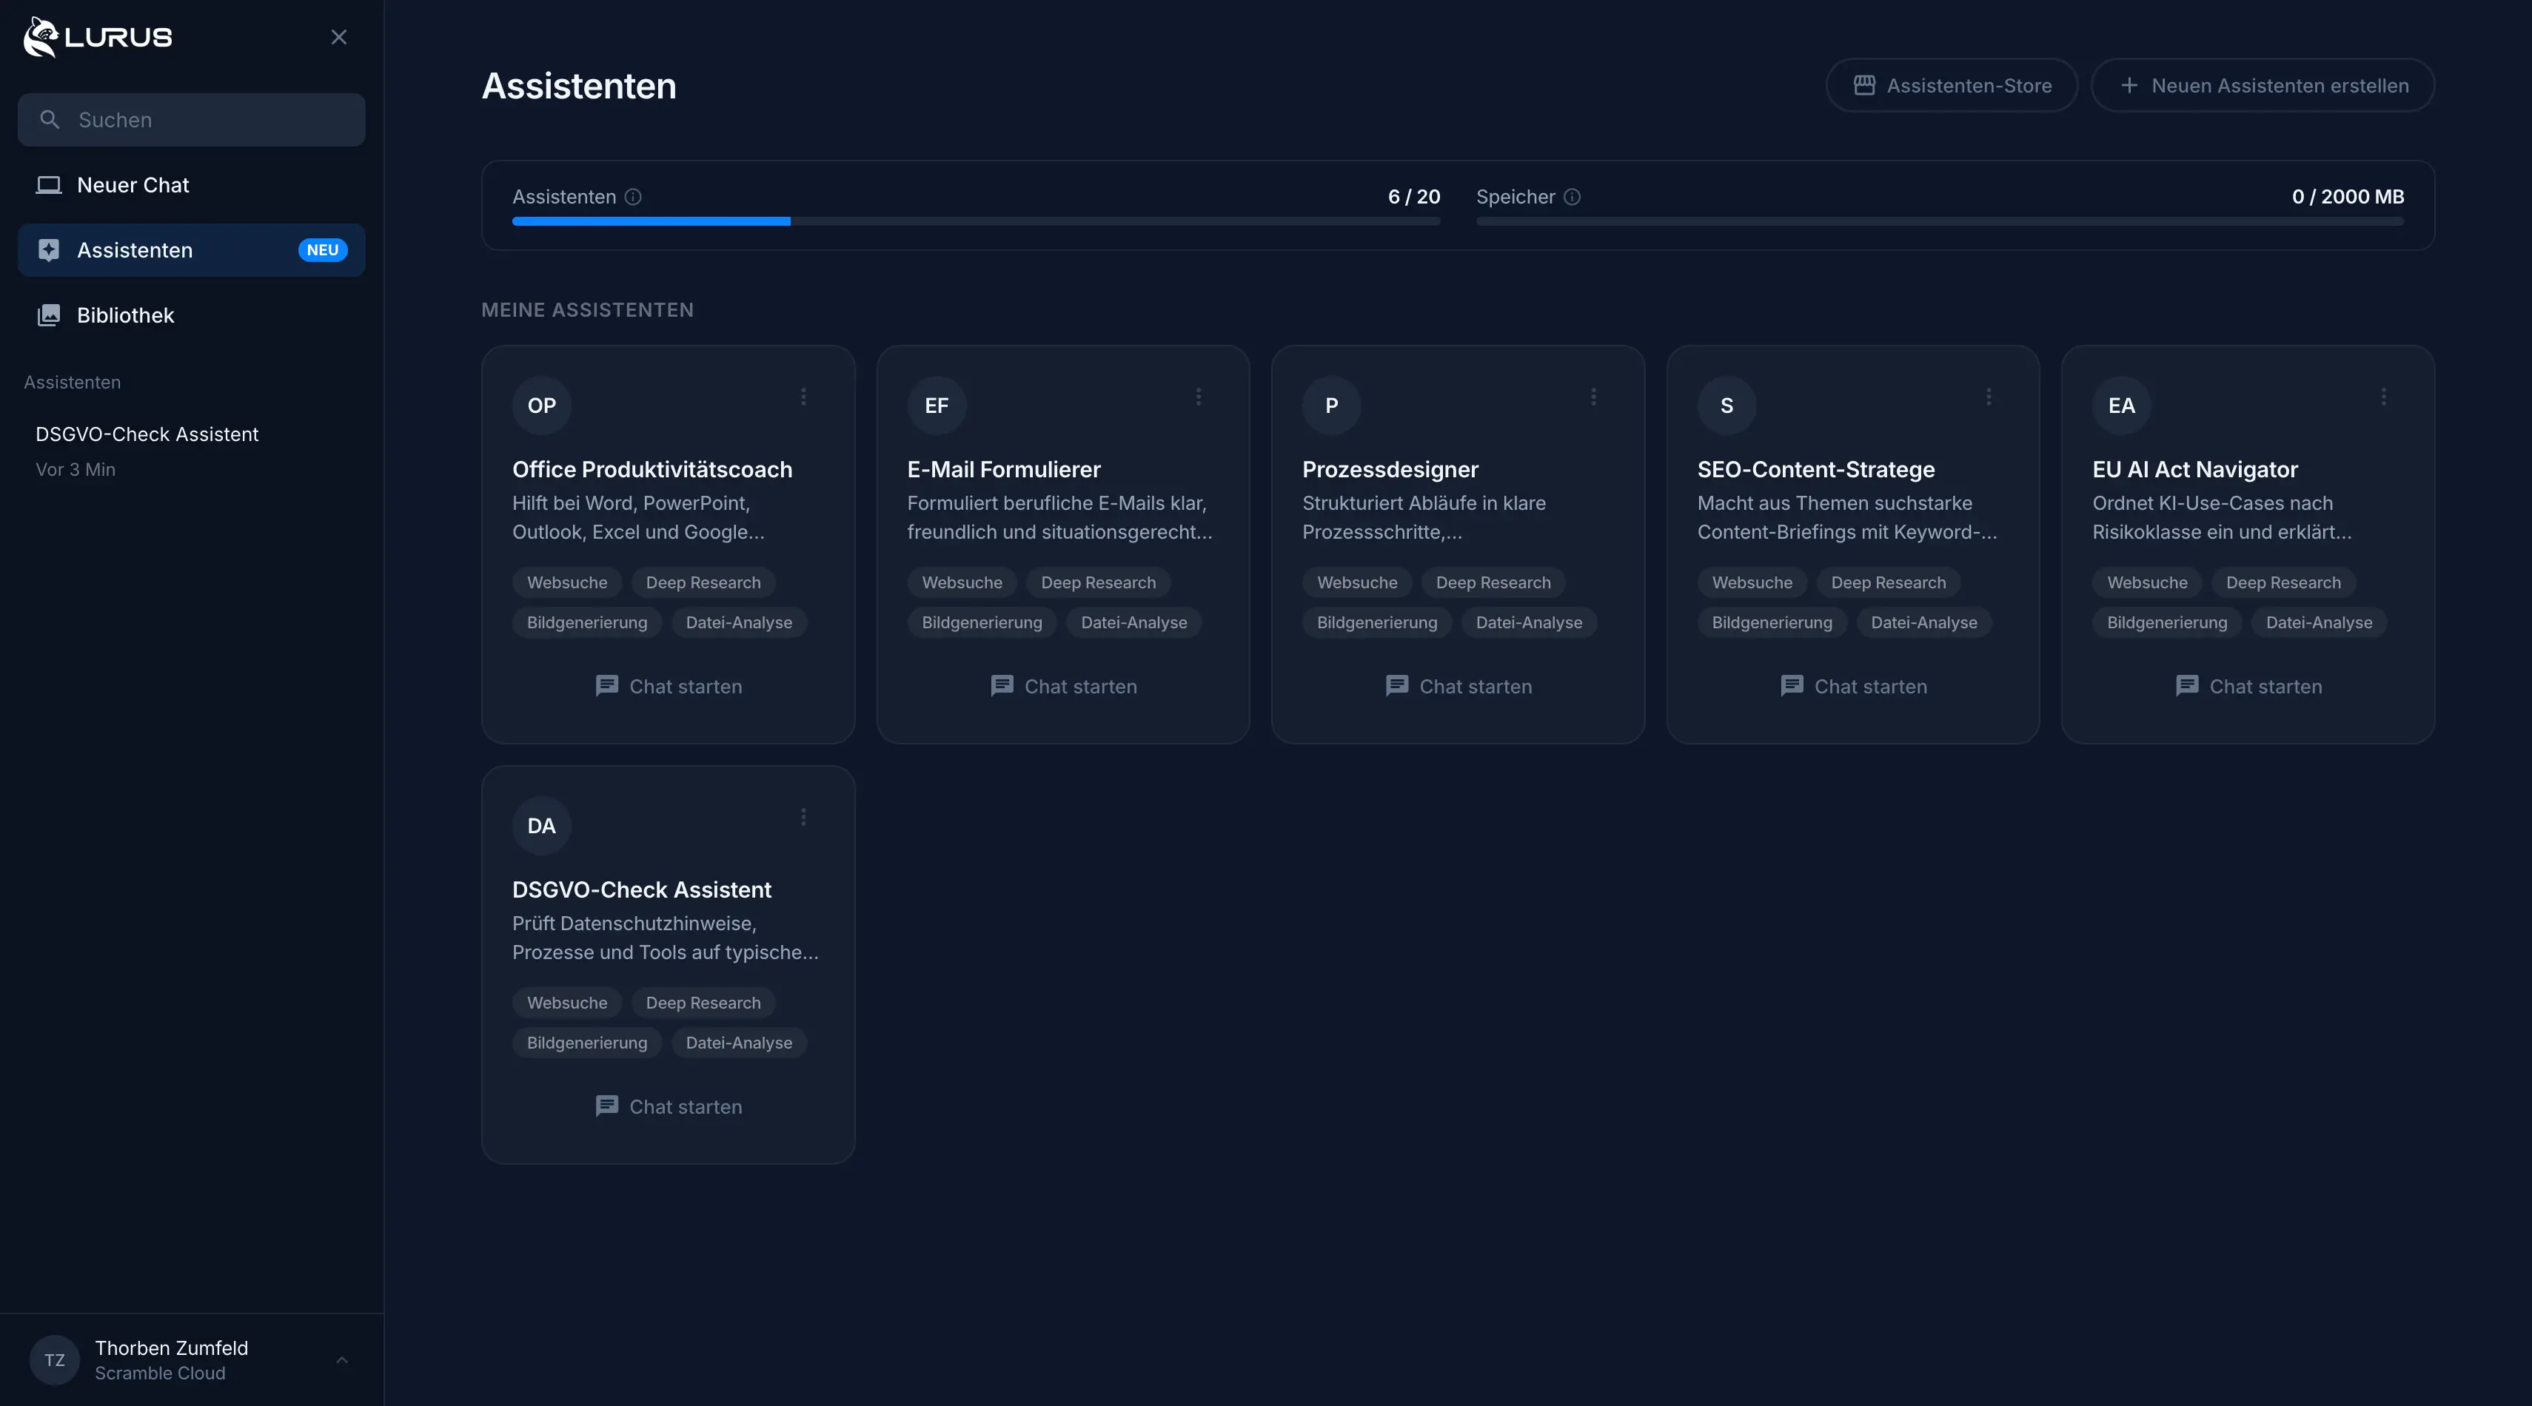
Task: Click Scramble Cloud organization name
Action: (x=160, y=1373)
